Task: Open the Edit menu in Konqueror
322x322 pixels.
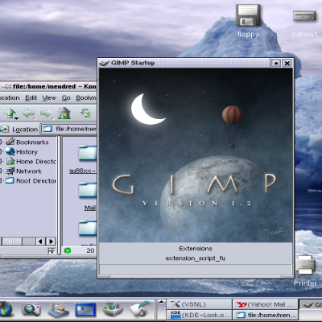Action: [x=31, y=97]
